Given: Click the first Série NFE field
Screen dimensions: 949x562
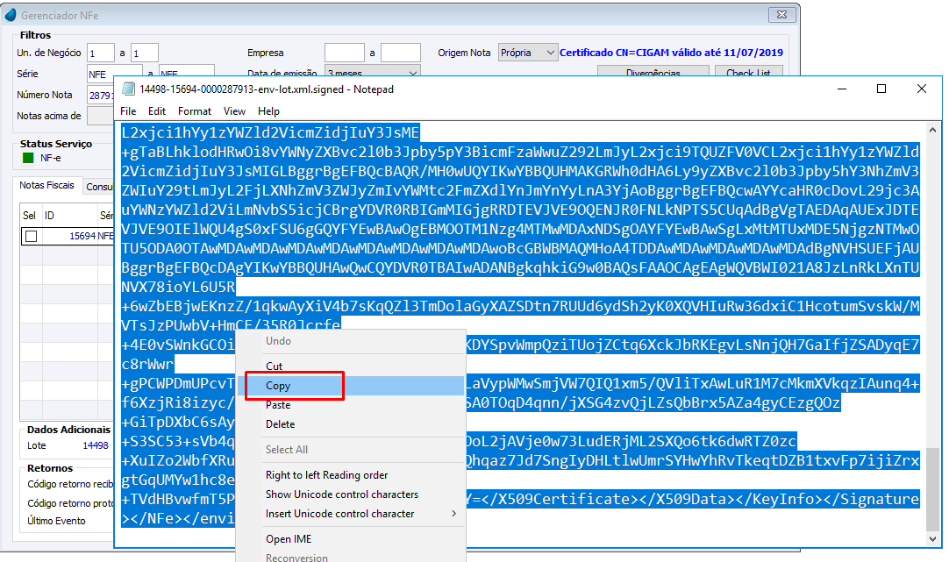Looking at the screenshot, I should (114, 73).
